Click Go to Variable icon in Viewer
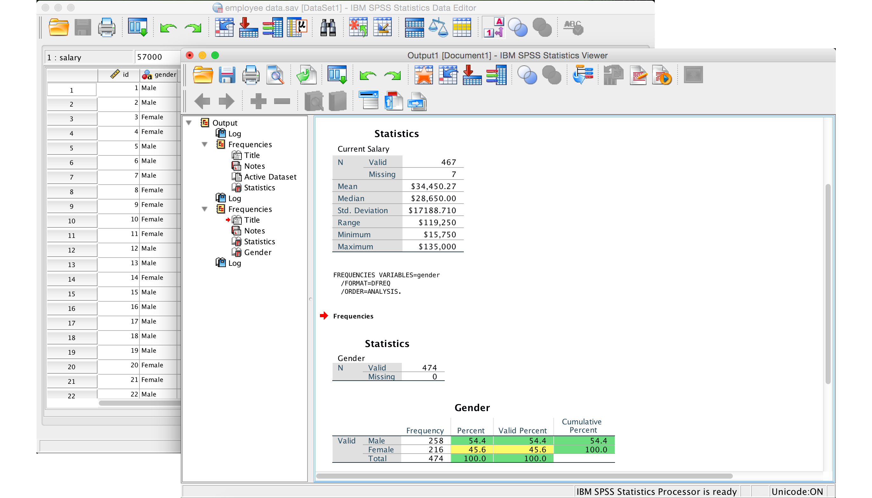This screenshot has height=498, width=872. (x=472, y=75)
